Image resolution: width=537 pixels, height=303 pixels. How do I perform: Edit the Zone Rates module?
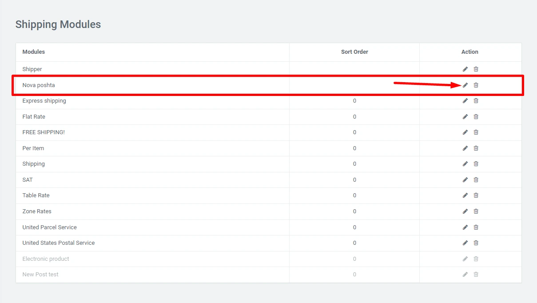point(465,211)
